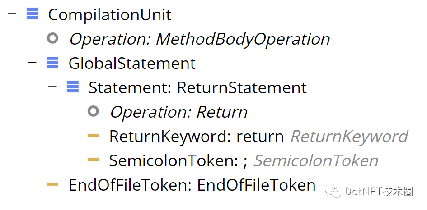
Task: Select Operation: MethodBodyOperation entry
Action: click(200, 39)
